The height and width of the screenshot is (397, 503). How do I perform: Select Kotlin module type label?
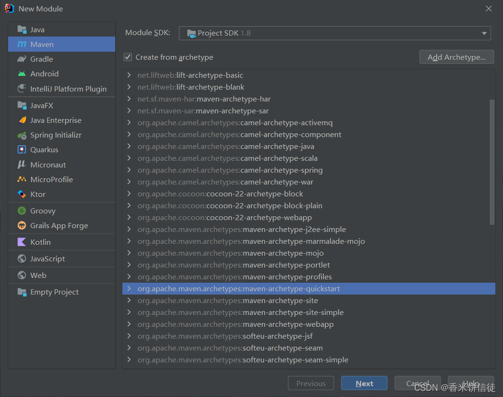(40, 242)
